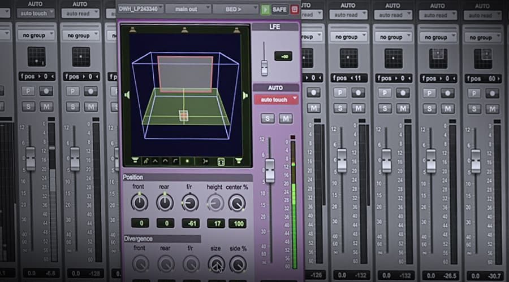Image resolution: width=509 pixels, height=282 pixels.
Task: Click the arc curve icon in panner toolbar
Action: [x=165, y=161]
